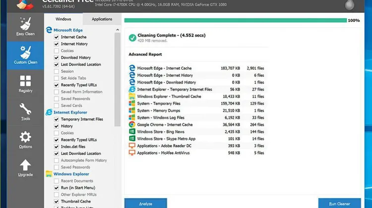This screenshot has height=208, width=372.
Task: Uncheck Index.dat files checkbox
Action: [57, 147]
